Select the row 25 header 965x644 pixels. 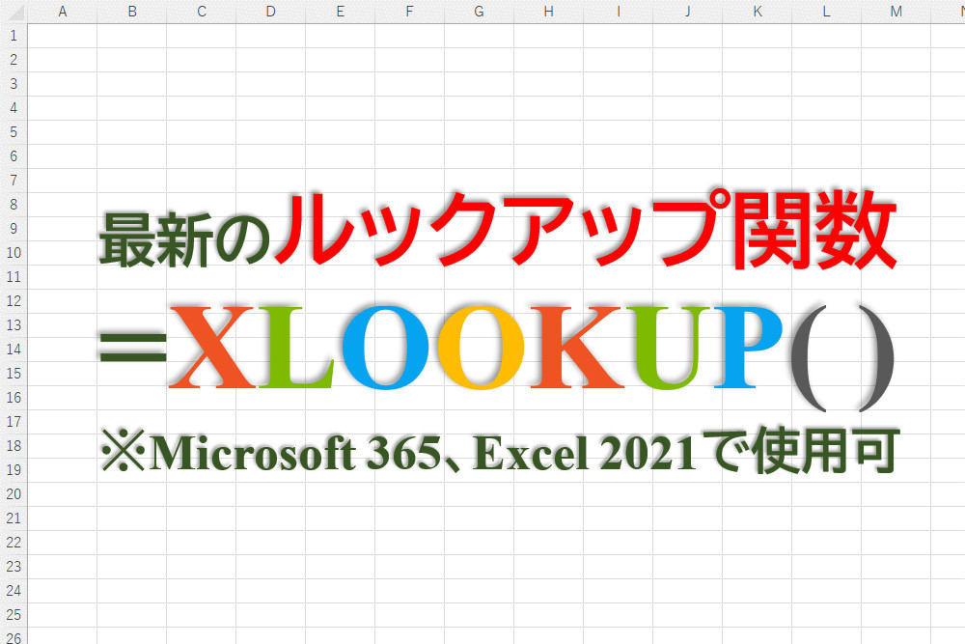[14, 614]
